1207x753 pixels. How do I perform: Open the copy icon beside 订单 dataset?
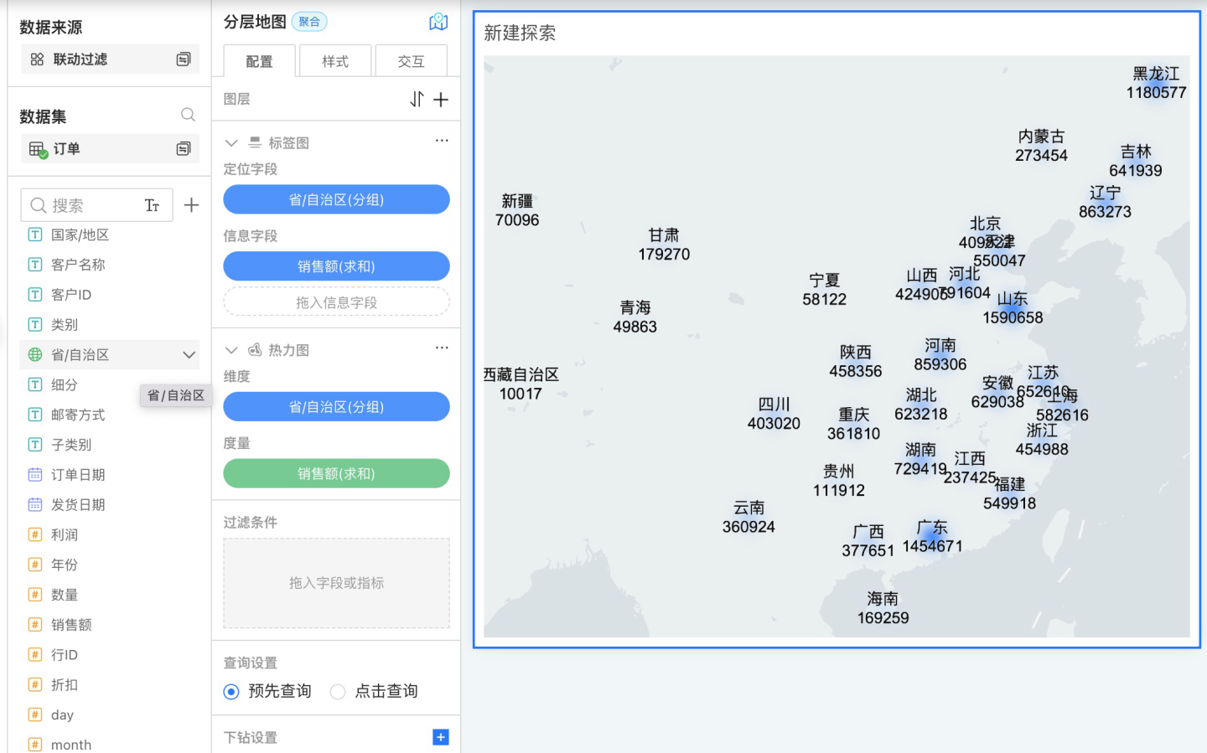(x=184, y=149)
